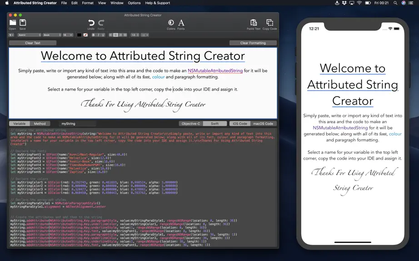The image size is (419, 261).
Task: Click the Save disk icon
Action: (x=23, y=23)
